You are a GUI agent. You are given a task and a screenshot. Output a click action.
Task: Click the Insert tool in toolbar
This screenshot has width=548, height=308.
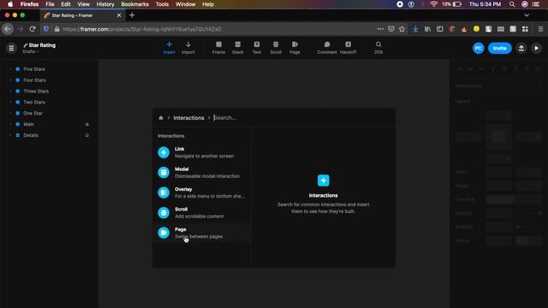[x=170, y=48]
